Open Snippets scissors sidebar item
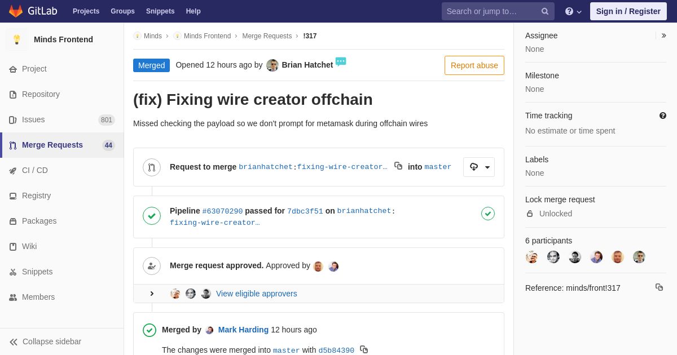677x355 pixels. [62, 272]
